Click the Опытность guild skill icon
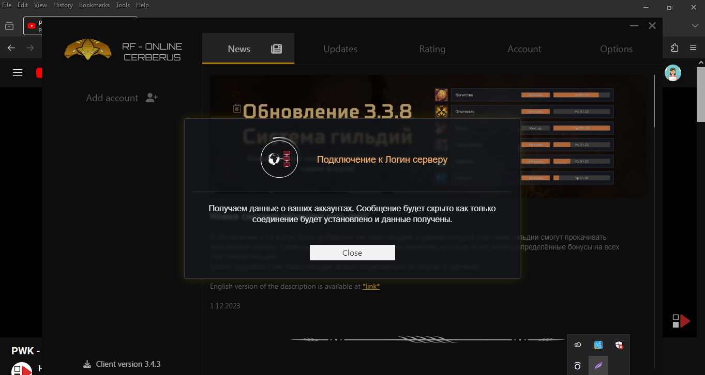The width and height of the screenshot is (705, 375). coord(441,112)
